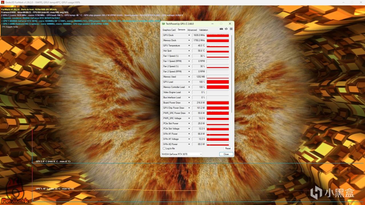Go to the Validation tab
The height and width of the screenshot is (205, 365).
click(203, 30)
